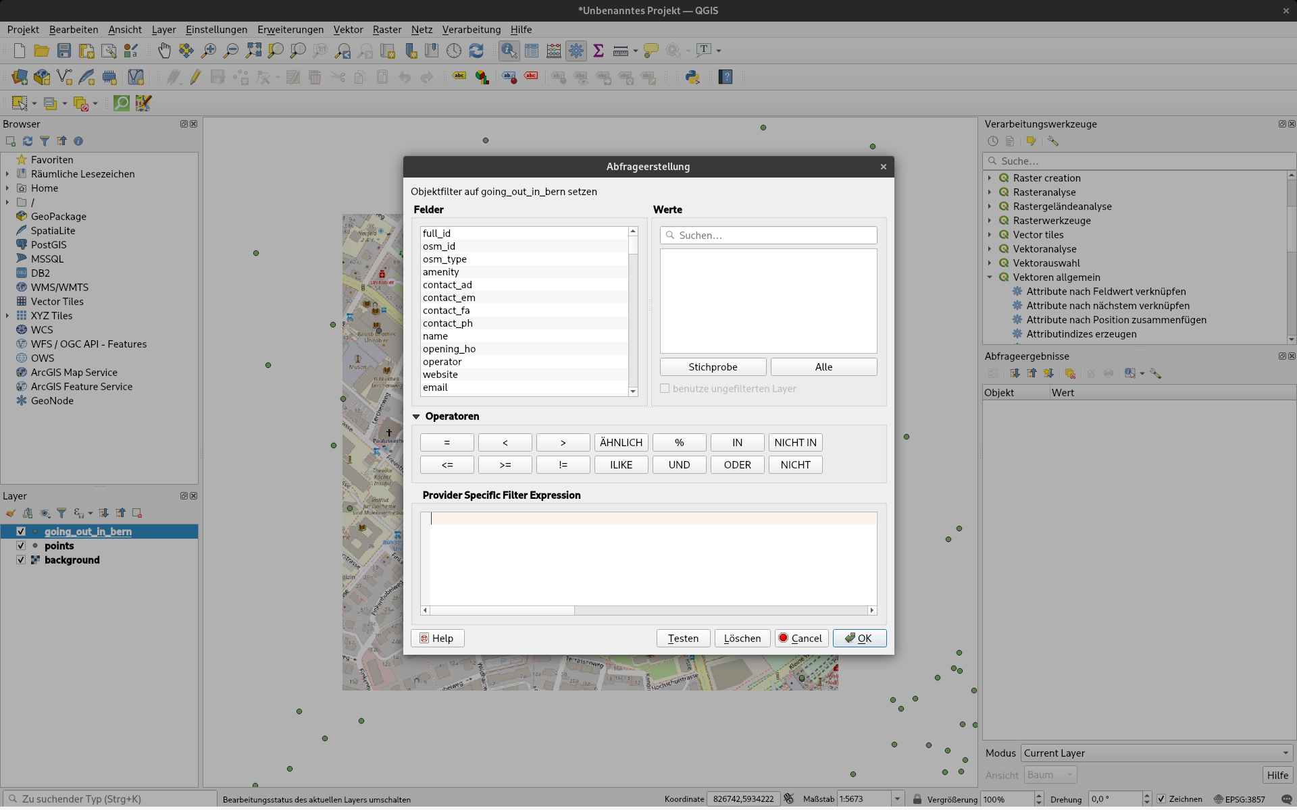Click the ILIKE operator button
The height and width of the screenshot is (810, 1297).
click(621, 464)
